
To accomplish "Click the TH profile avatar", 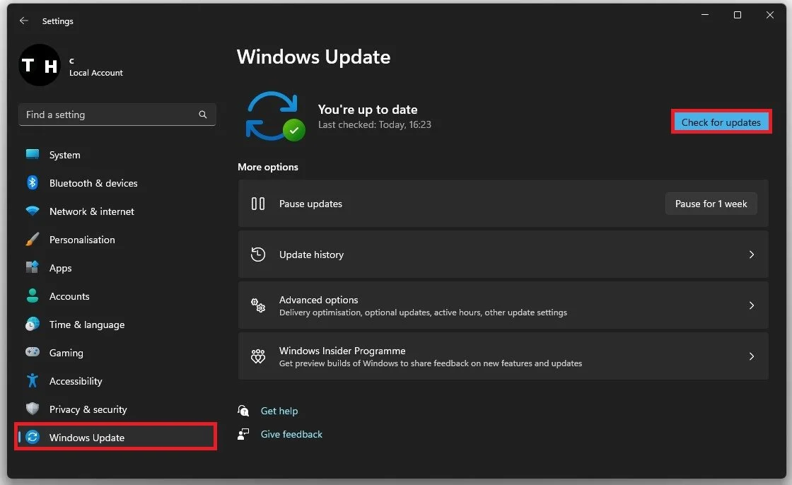I will click(40, 65).
